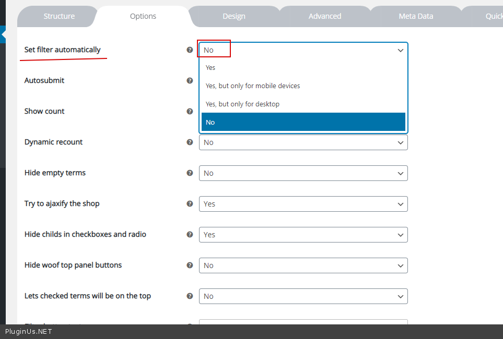The image size is (503, 339).
Task: Click help icon beside Set filter automatically
Action: [190, 50]
